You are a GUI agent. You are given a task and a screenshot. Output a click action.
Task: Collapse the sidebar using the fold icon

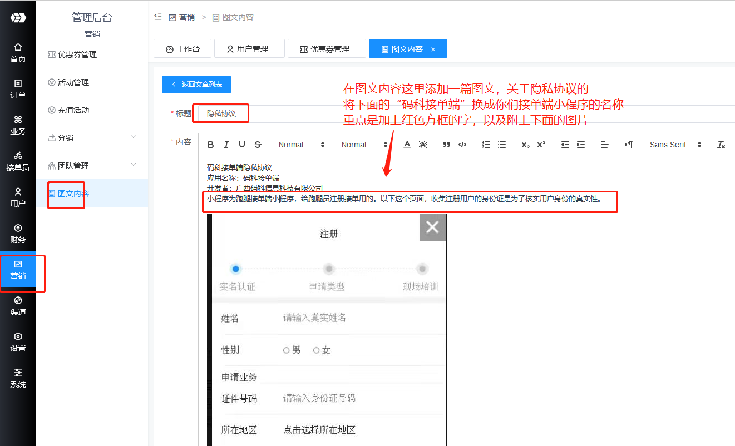(x=158, y=17)
